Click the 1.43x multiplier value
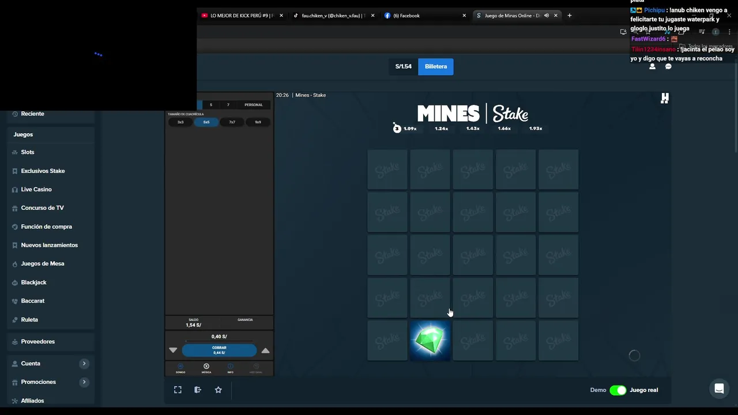Image resolution: width=738 pixels, height=415 pixels. click(x=473, y=129)
